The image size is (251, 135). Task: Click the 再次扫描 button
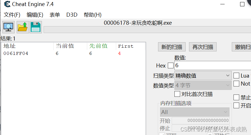(x=203, y=47)
